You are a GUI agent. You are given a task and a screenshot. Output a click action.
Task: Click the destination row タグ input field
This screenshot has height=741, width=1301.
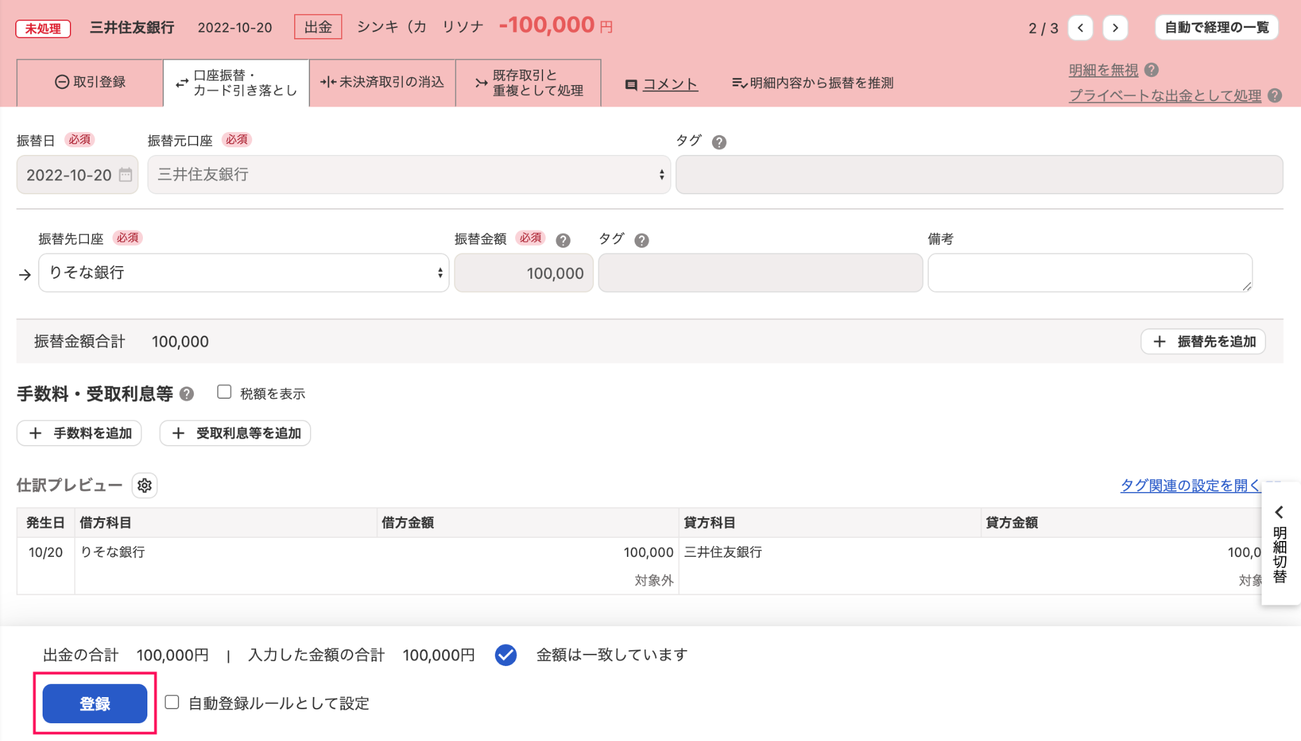[x=760, y=273]
